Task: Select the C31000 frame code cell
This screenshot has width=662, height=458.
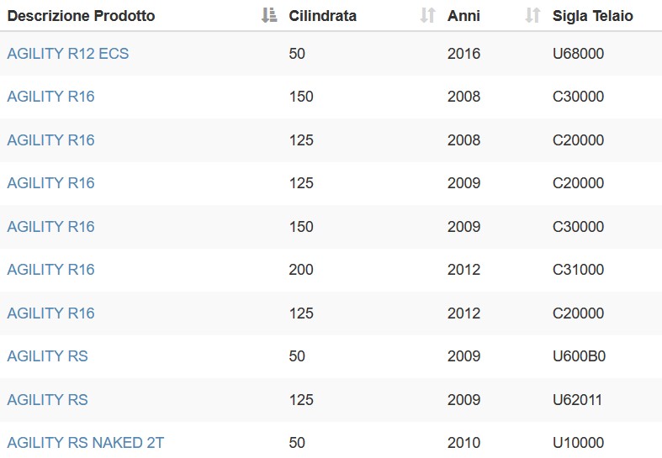Action: [x=578, y=270]
